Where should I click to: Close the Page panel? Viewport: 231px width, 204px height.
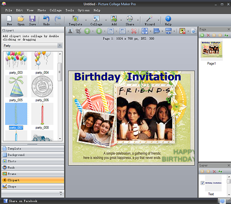228,29
